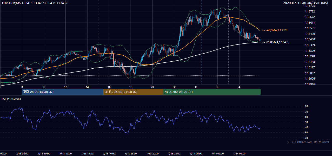Screen dimensions: 332x156
Task: Click the bottom time label 7/14 00:00
Action: tap(196, 153)
